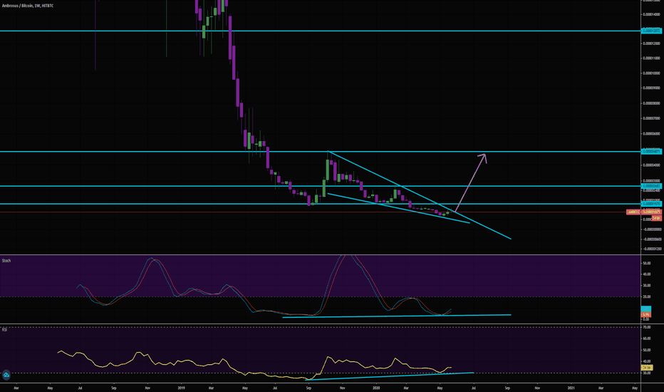The width and height of the screenshot is (664, 392).
Task: Select the cyan 0.00000268 level price label
Action: tap(651, 186)
